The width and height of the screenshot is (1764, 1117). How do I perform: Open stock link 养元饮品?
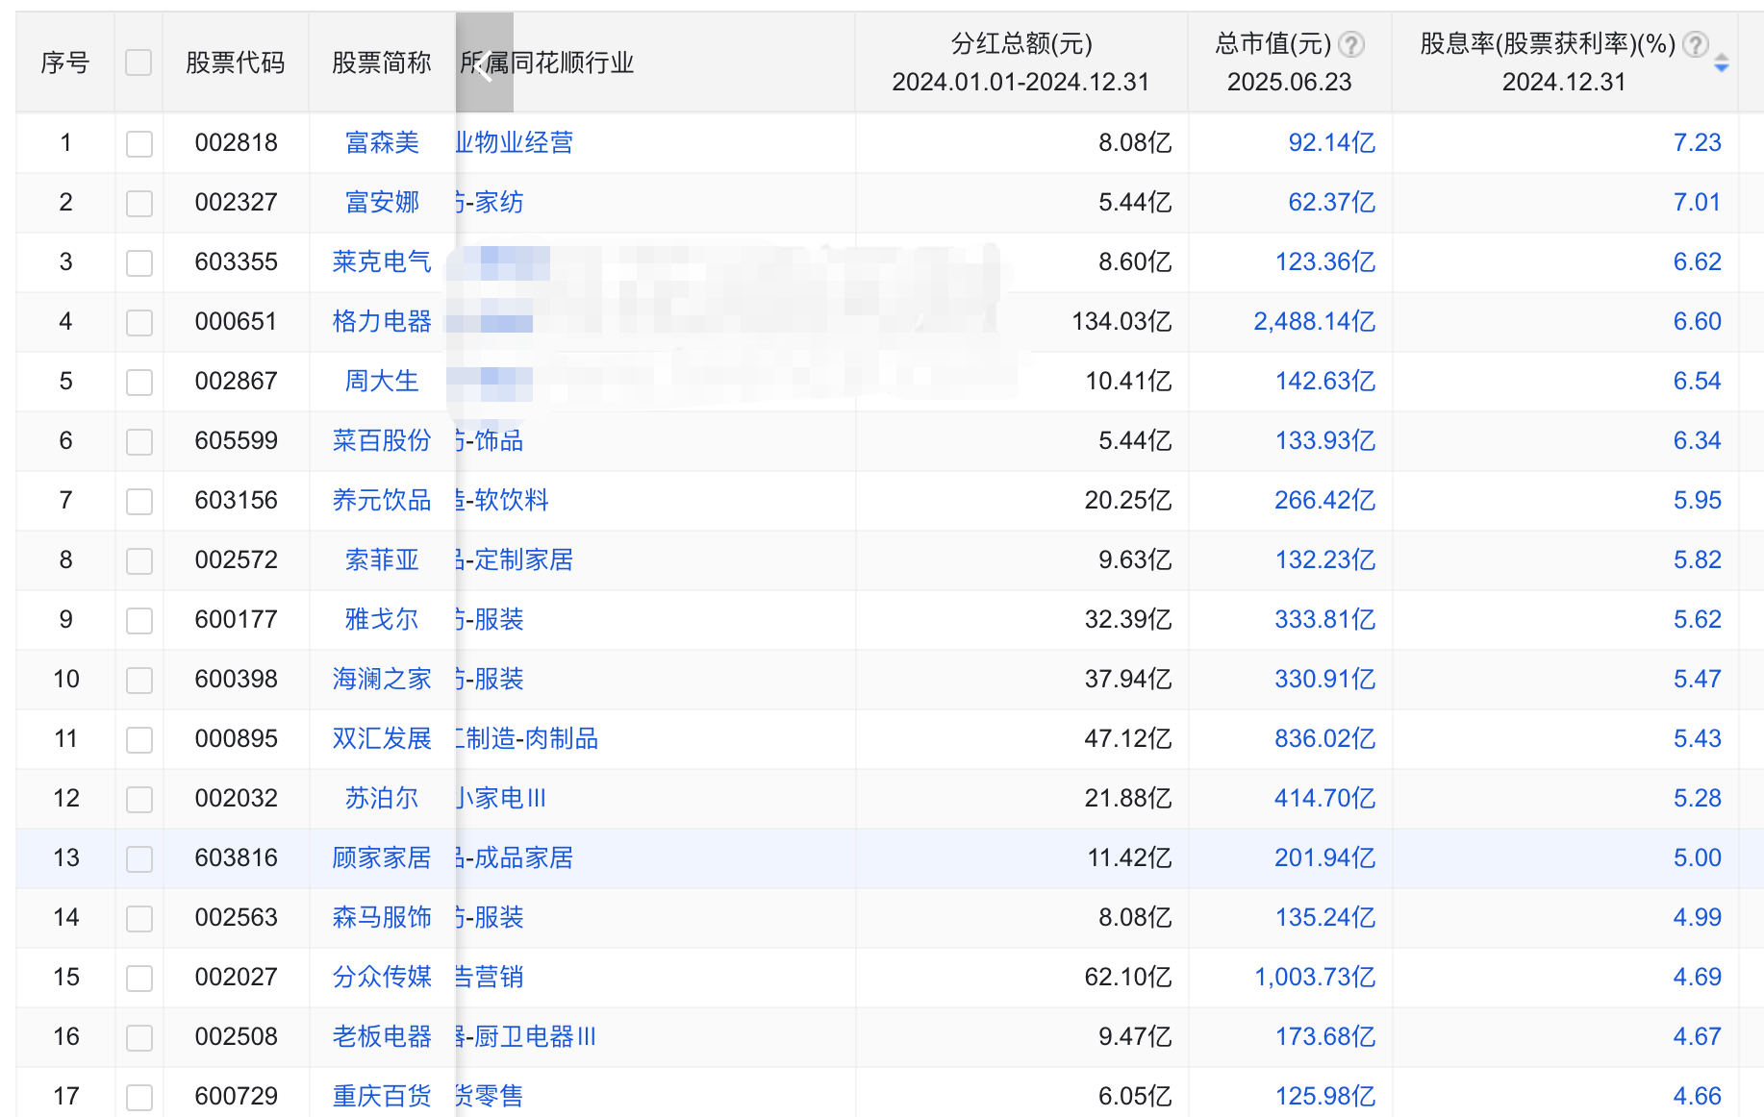point(382,500)
